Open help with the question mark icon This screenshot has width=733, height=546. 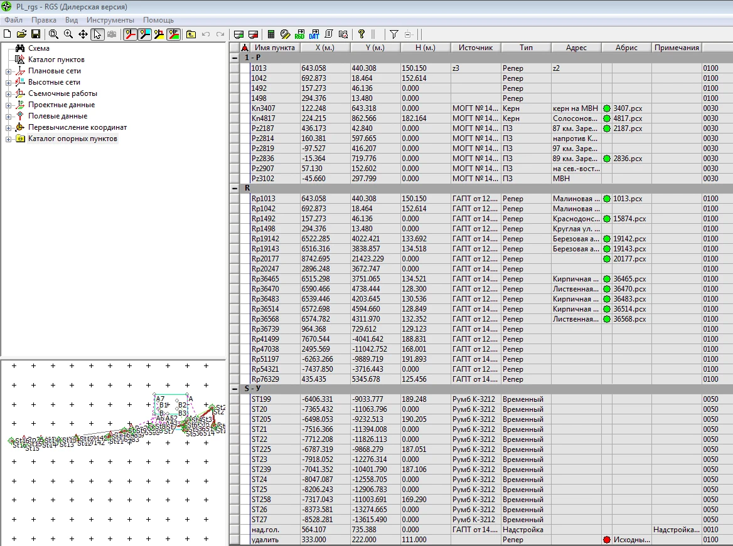click(x=361, y=34)
